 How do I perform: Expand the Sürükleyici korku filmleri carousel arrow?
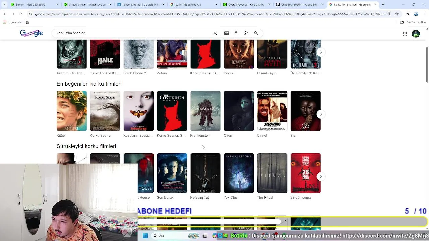pos(321,176)
